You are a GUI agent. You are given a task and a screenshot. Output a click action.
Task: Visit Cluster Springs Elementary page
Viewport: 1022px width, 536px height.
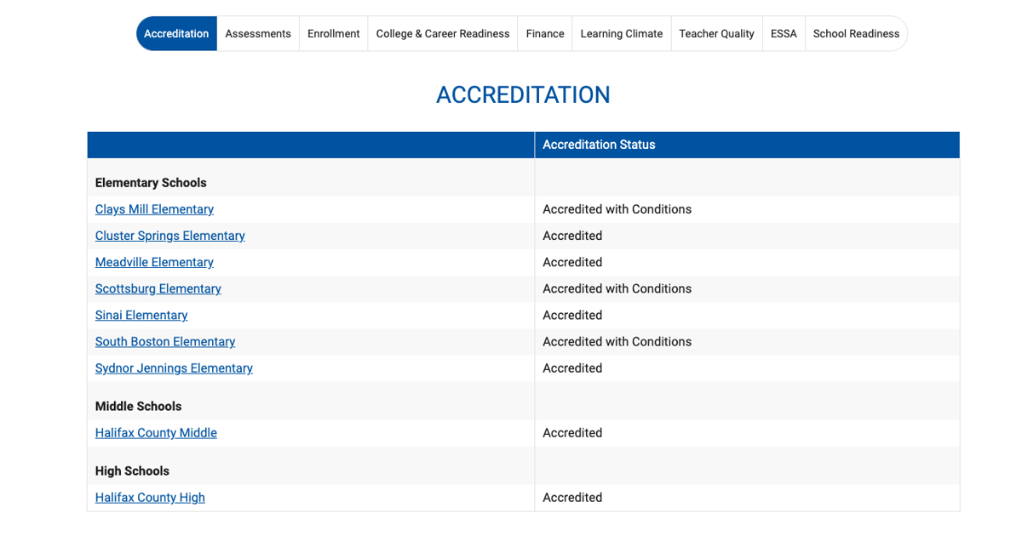tap(170, 236)
